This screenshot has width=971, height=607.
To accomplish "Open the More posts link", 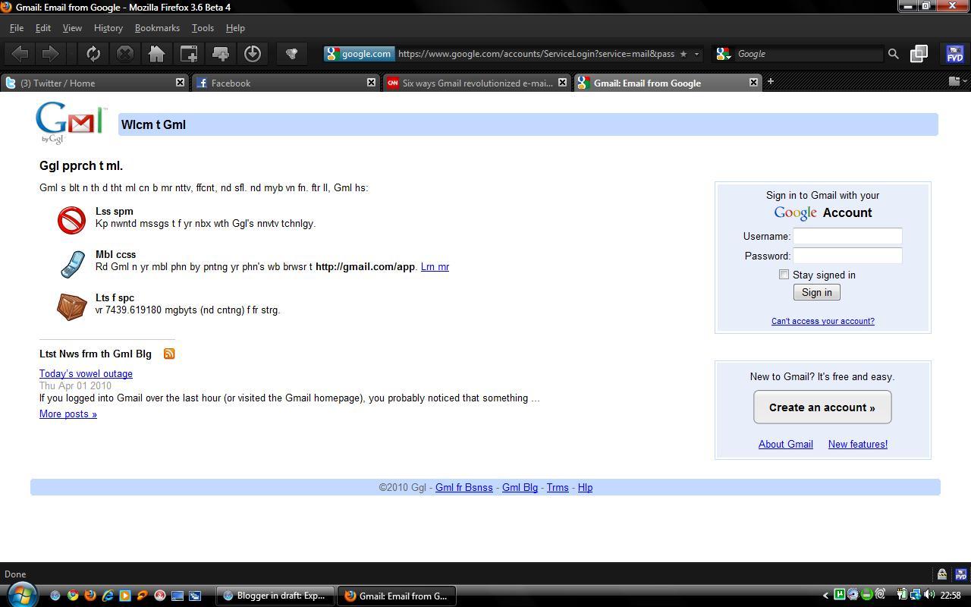I will 68,414.
